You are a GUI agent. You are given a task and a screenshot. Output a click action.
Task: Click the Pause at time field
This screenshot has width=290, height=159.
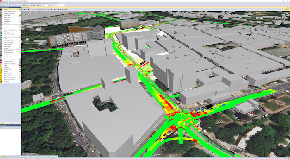pyautogui.click(x=45, y=5)
